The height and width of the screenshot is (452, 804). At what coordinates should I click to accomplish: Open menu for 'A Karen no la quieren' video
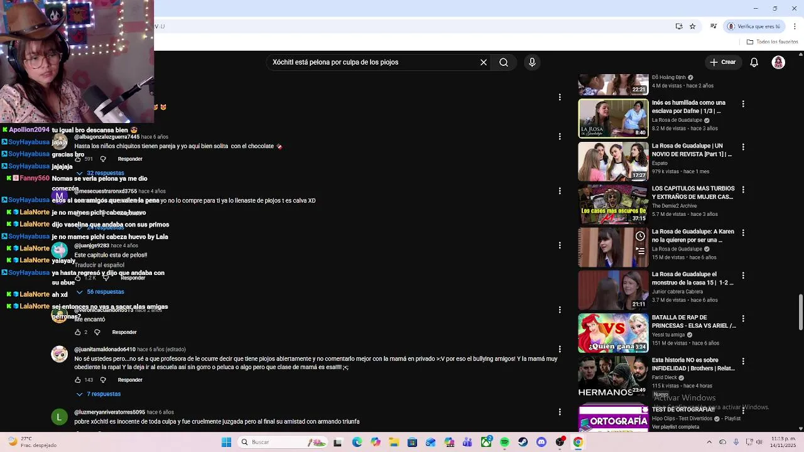743,232
